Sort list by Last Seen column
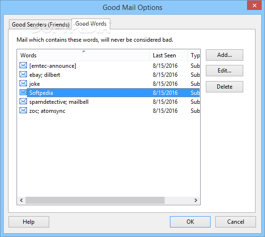 pyautogui.click(x=168, y=55)
